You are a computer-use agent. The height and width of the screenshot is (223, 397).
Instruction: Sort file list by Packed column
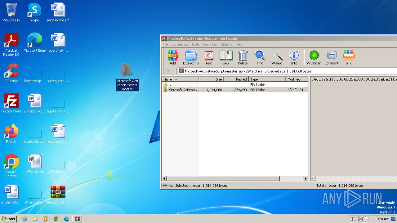[236, 79]
